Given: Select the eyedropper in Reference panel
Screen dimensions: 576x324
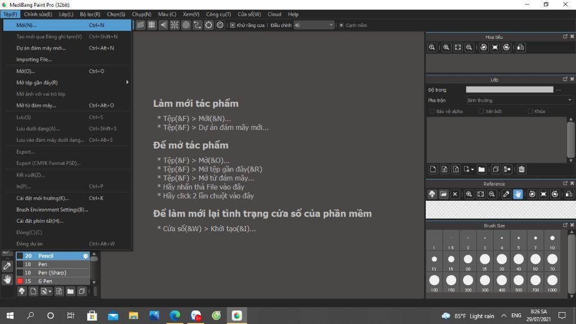Looking at the screenshot, I should pos(506,194).
